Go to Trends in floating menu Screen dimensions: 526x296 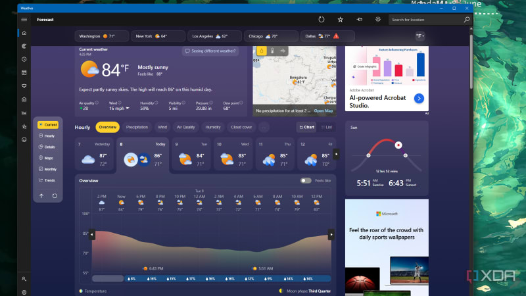click(47, 180)
